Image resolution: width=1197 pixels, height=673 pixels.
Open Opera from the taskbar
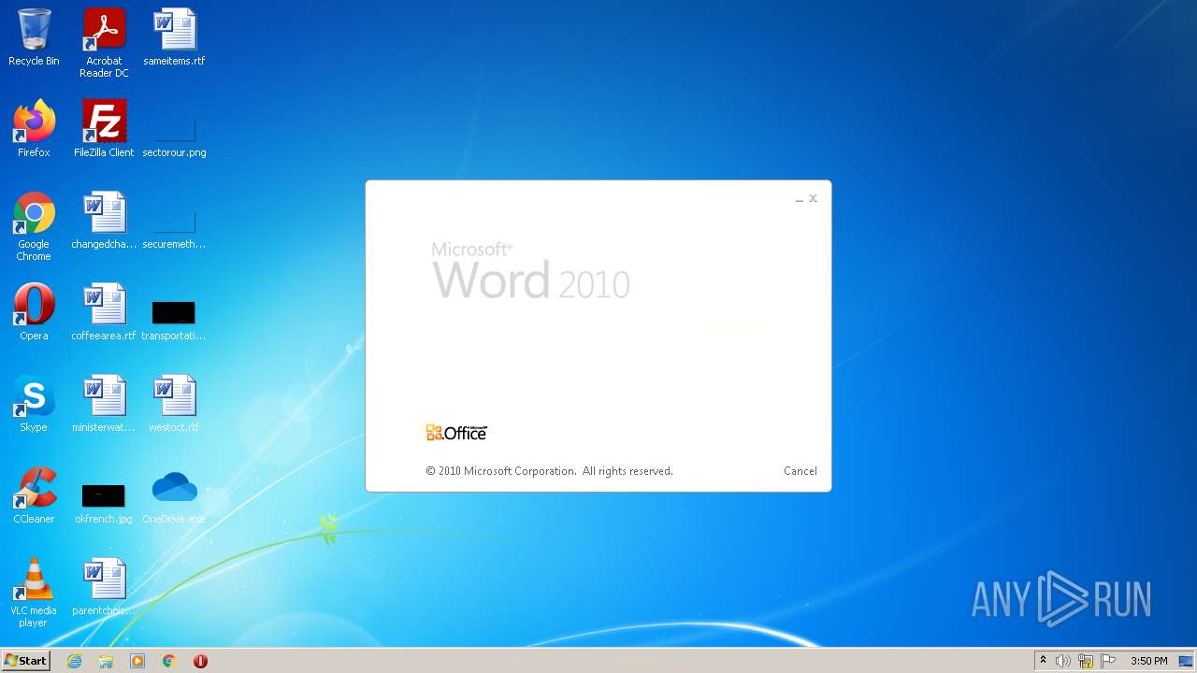pos(200,661)
